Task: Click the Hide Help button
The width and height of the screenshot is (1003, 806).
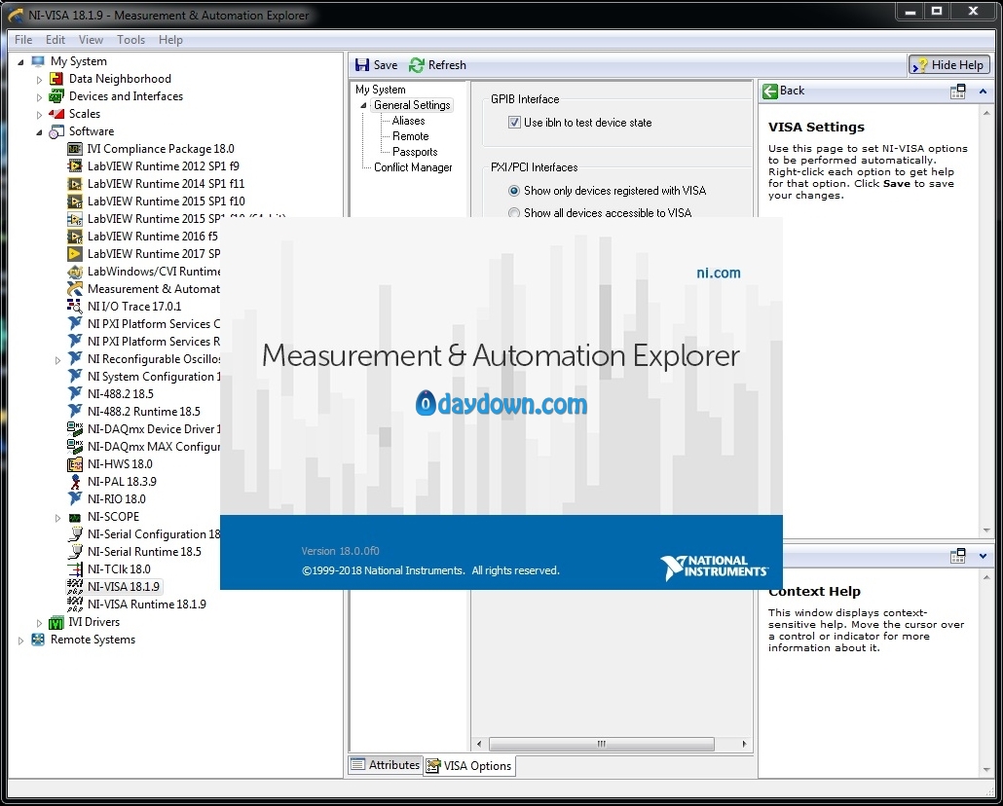Action: click(949, 64)
